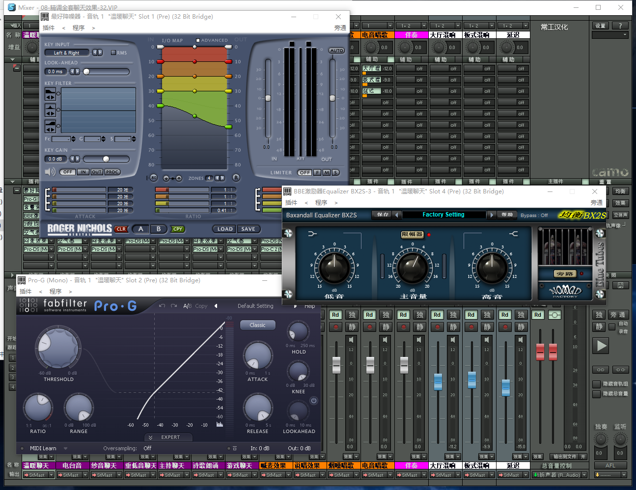Click the Look-Ahead slider in denoiser
Image resolution: width=636 pixels, height=490 pixels.
[106, 72]
